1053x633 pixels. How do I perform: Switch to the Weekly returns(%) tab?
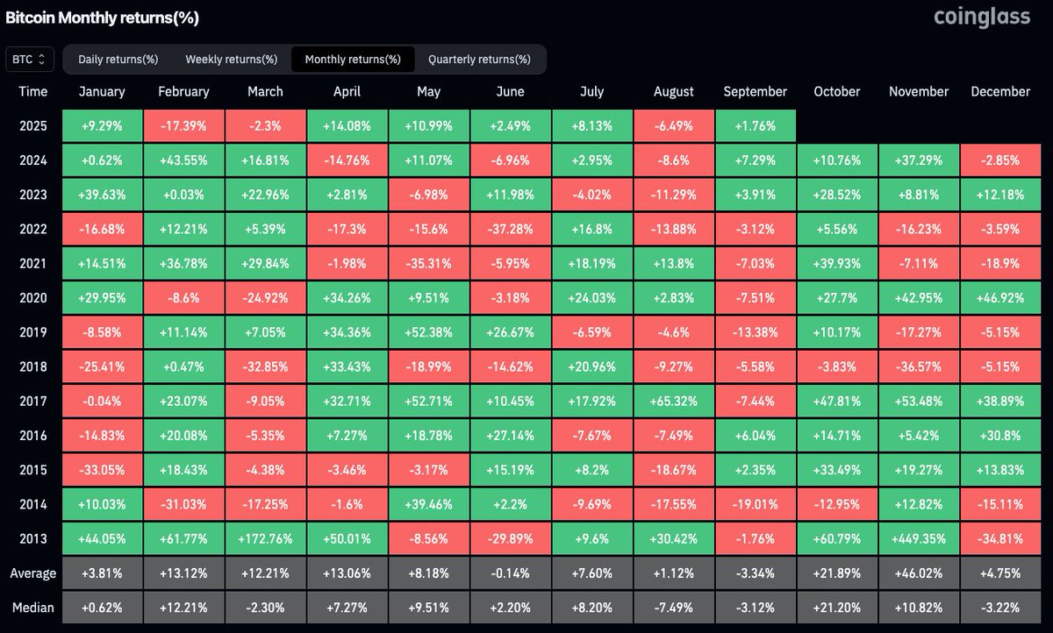pos(231,60)
